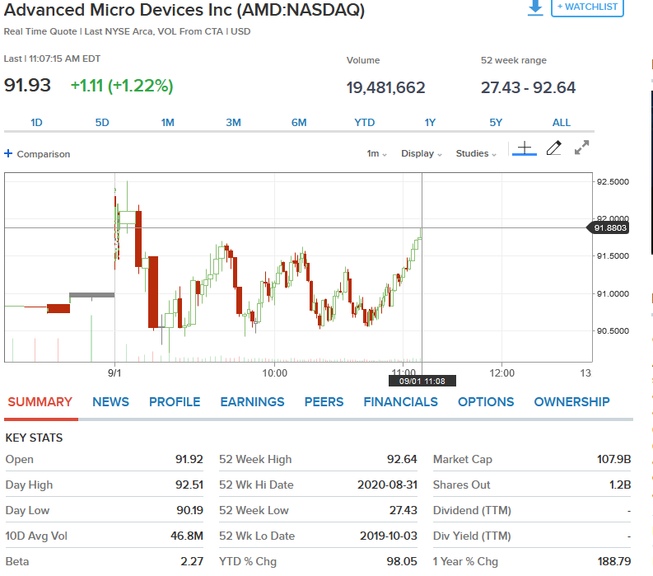Click the Open value 91.92
Image resolution: width=653 pixels, height=576 pixels.
point(189,459)
